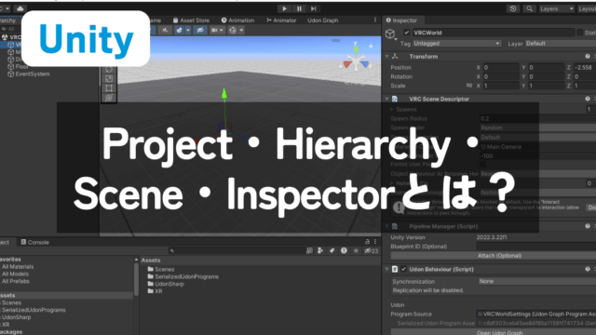596x335 pixels.
Task: Open the Layers dropdown in top toolbar
Action: 557,8
